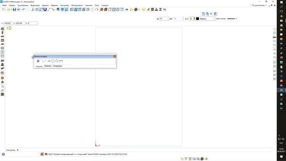Click the magnifier icon in bottom toolbar
The height and width of the screenshot is (161, 286).
pyautogui.click(x=198, y=159)
